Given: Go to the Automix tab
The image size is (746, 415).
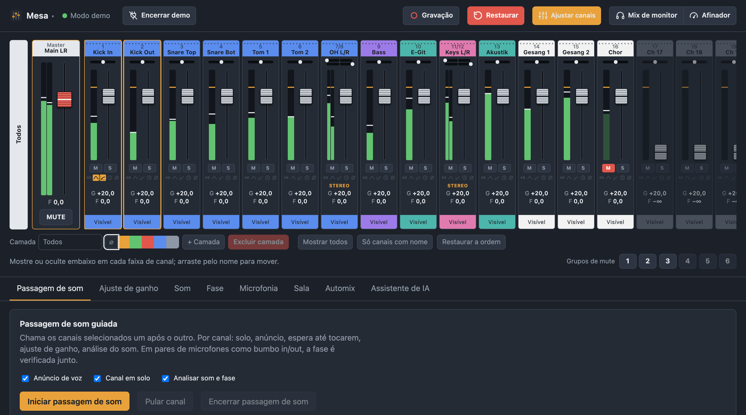Looking at the screenshot, I should (x=340, y=288).
